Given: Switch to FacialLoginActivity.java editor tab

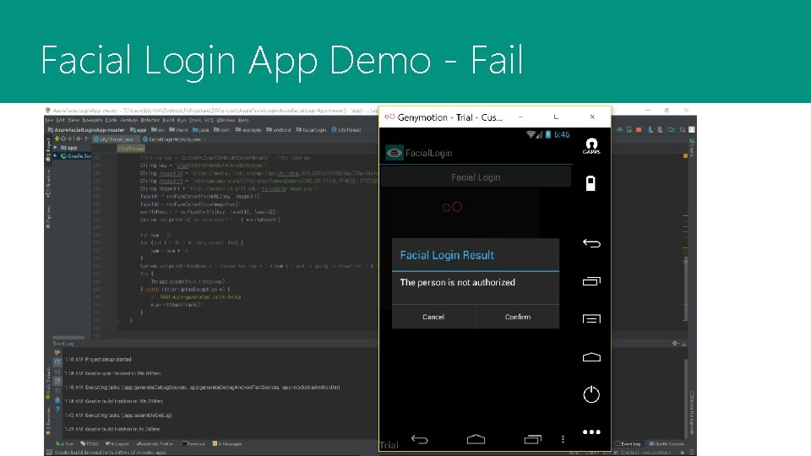Looking at the screenshot, I should click(x=174, y=139).
